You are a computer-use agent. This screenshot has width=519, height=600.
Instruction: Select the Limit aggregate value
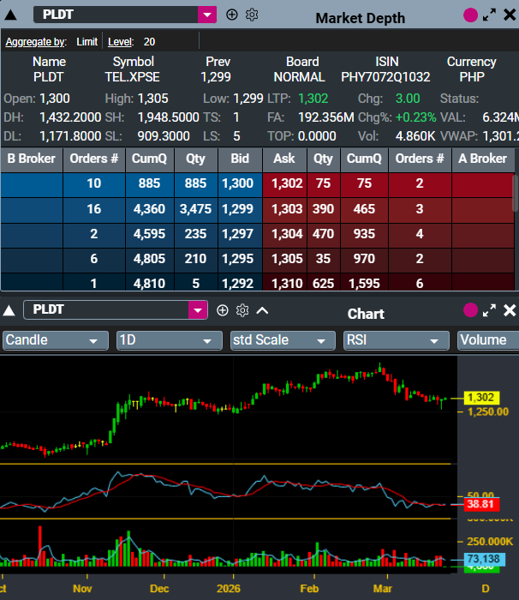[x=86, y=42]
